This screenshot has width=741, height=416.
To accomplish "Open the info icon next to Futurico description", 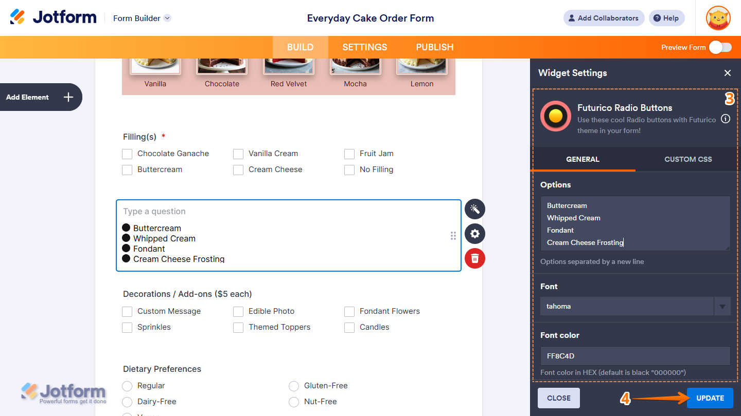I will coord(726,119).
